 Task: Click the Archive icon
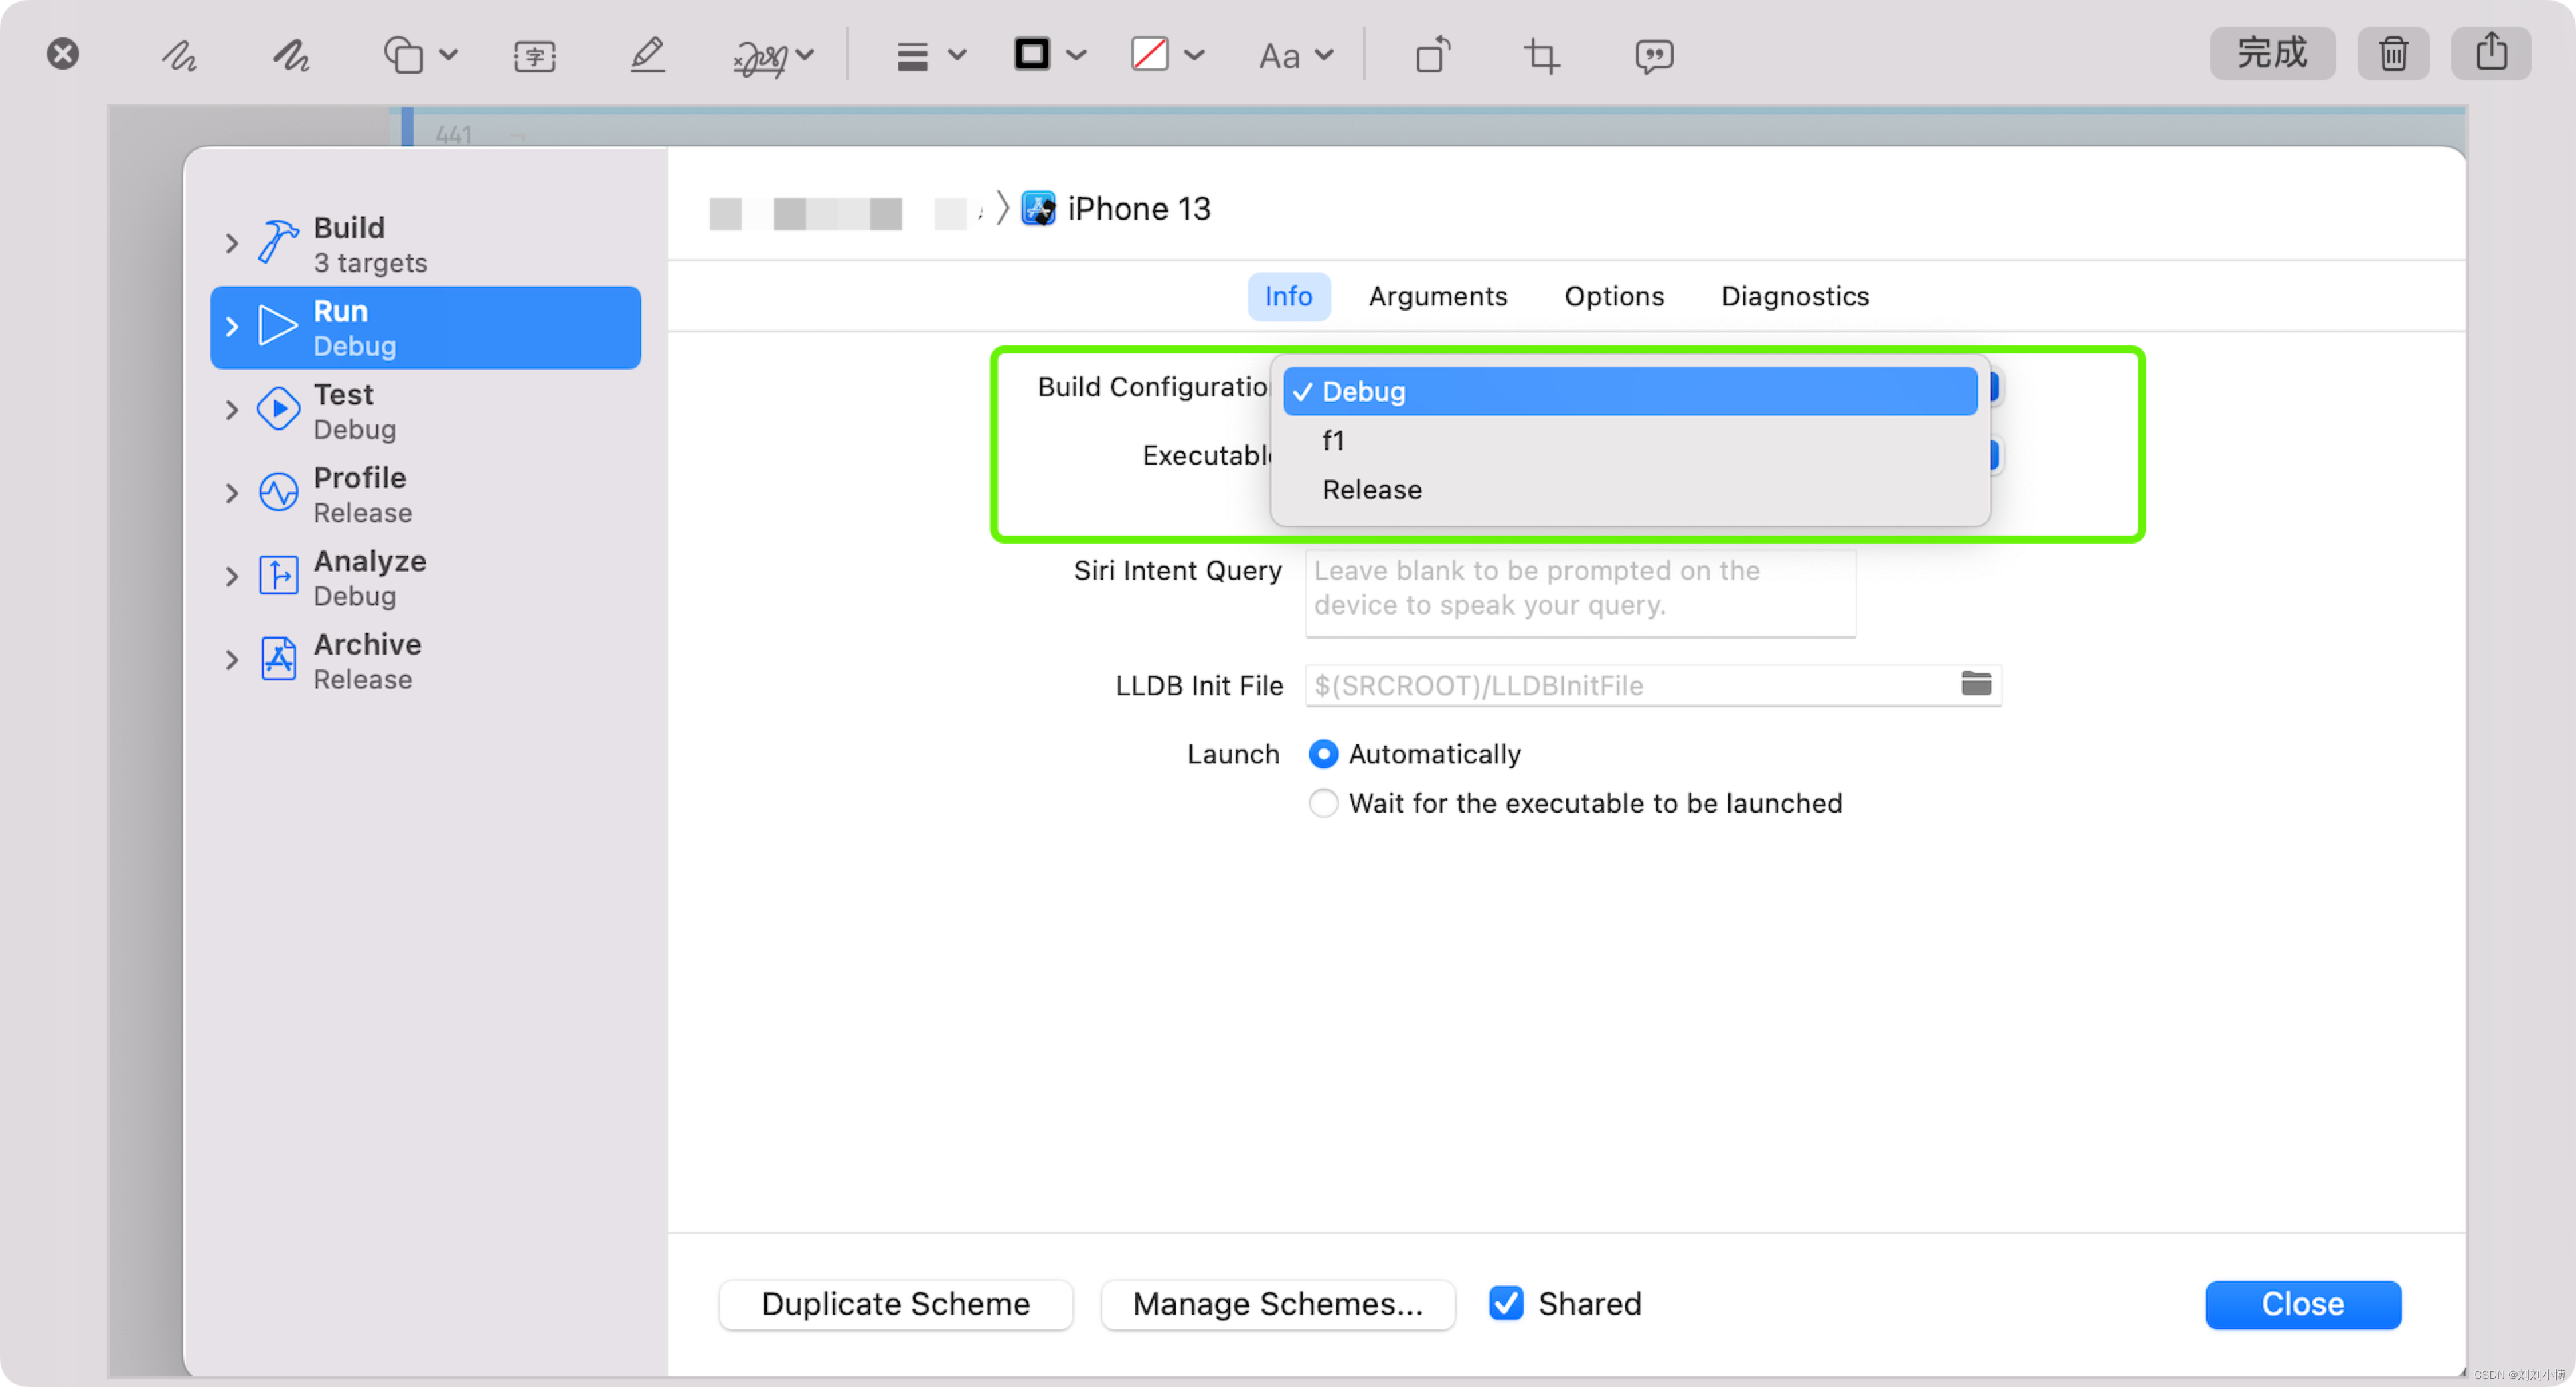pyautogui.click(x=278, y=659)
